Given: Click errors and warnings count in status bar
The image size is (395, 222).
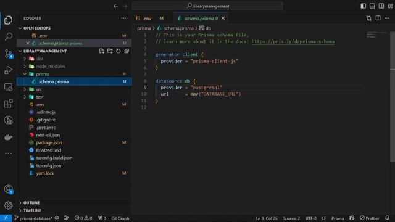Looking at the screenshot, I should point(83,218).
